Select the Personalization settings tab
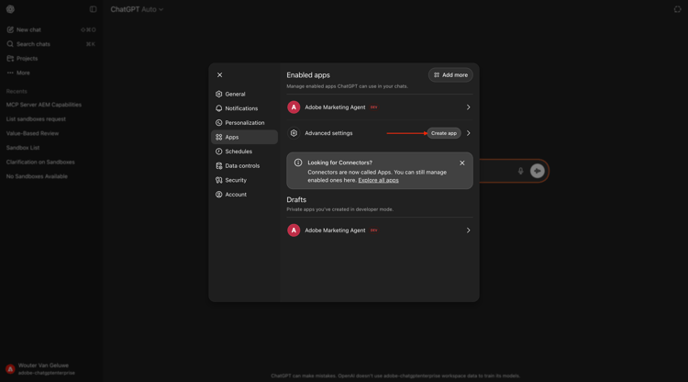This screenshot has width=688, height=382. 244,123
